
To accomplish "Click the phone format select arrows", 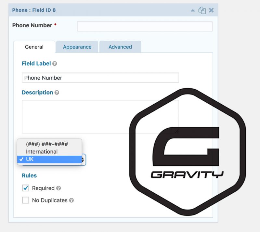I will 83,160.
